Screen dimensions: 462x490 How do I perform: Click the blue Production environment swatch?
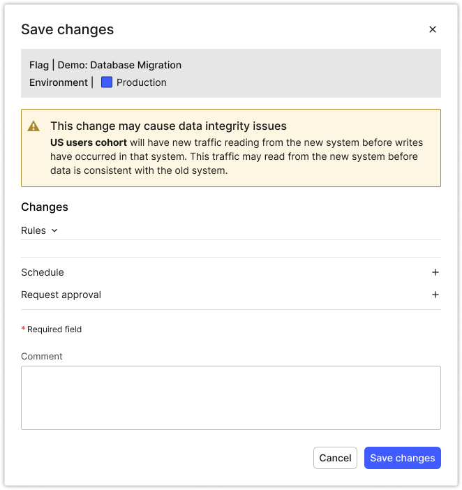click(x=107, y=82)
